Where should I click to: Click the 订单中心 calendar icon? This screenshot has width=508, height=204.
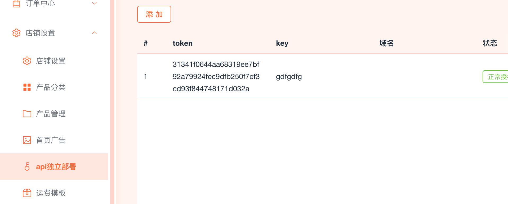(x=16, y=3)
